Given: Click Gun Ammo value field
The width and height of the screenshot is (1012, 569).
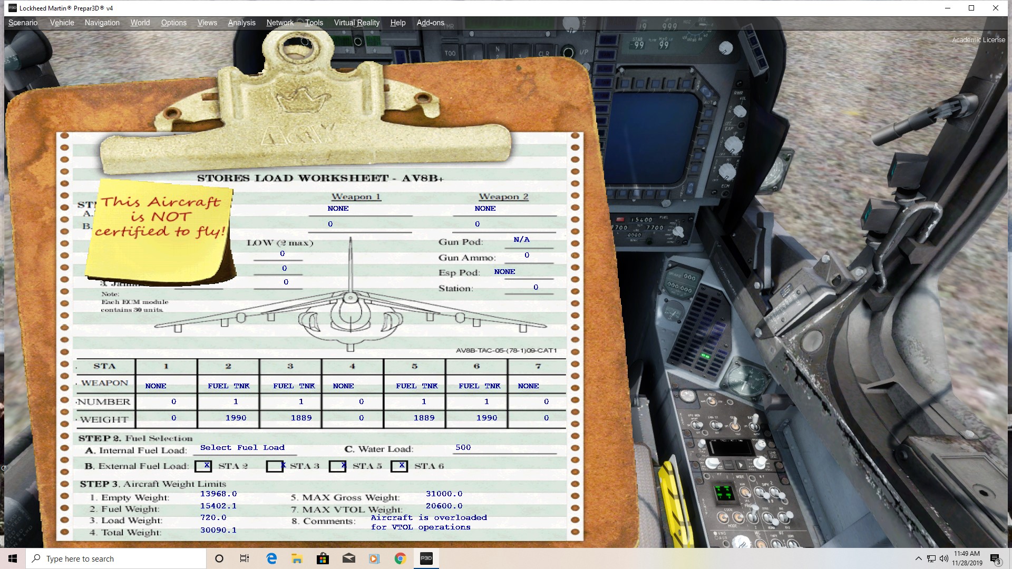Looking at the screenshot, I should 527,256.
